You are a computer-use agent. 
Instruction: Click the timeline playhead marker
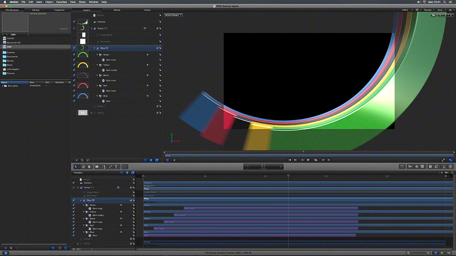tap(288, 176)
